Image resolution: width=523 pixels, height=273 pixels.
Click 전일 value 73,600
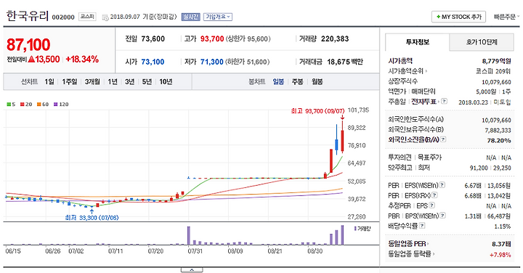(153, 38)
